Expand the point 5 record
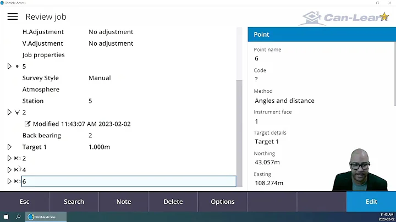The height and width of the screenshot is (222, 396). click(9, 66)
